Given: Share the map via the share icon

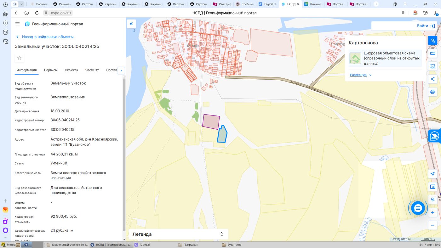Looking at the screenshot, I should click(x=433, y=79).
